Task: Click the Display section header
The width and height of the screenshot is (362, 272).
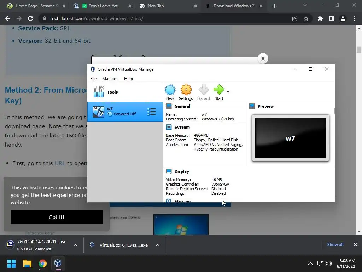Action: (182, 171)
